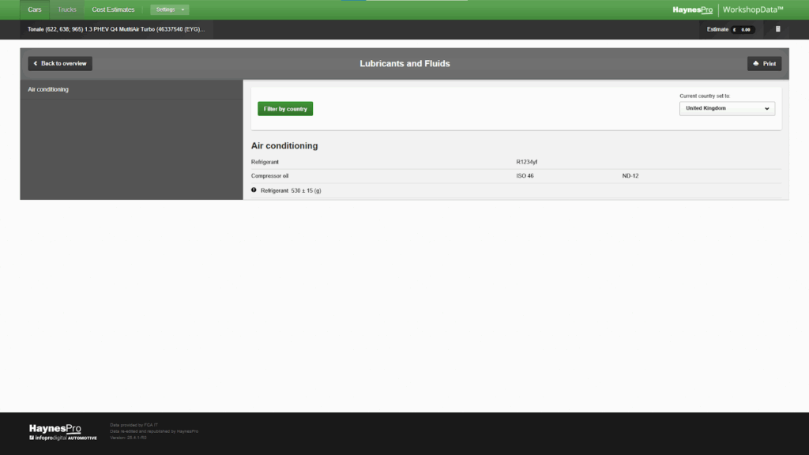Expand the United Kingdom country selector
The height and width of the screenshot is (455, 809).
727,108
